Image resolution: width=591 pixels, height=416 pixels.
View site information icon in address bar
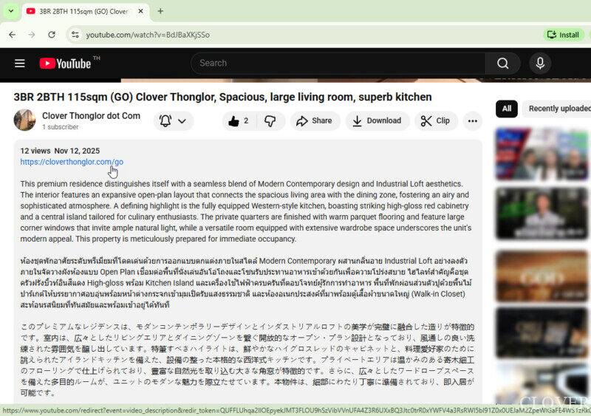75,35
